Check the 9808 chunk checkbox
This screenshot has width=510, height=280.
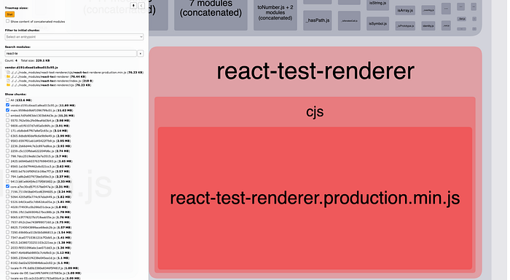[7, 125]
